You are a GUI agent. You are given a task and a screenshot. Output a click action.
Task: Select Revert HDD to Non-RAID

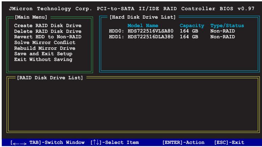pyautogui.click(x=48, y=37)
